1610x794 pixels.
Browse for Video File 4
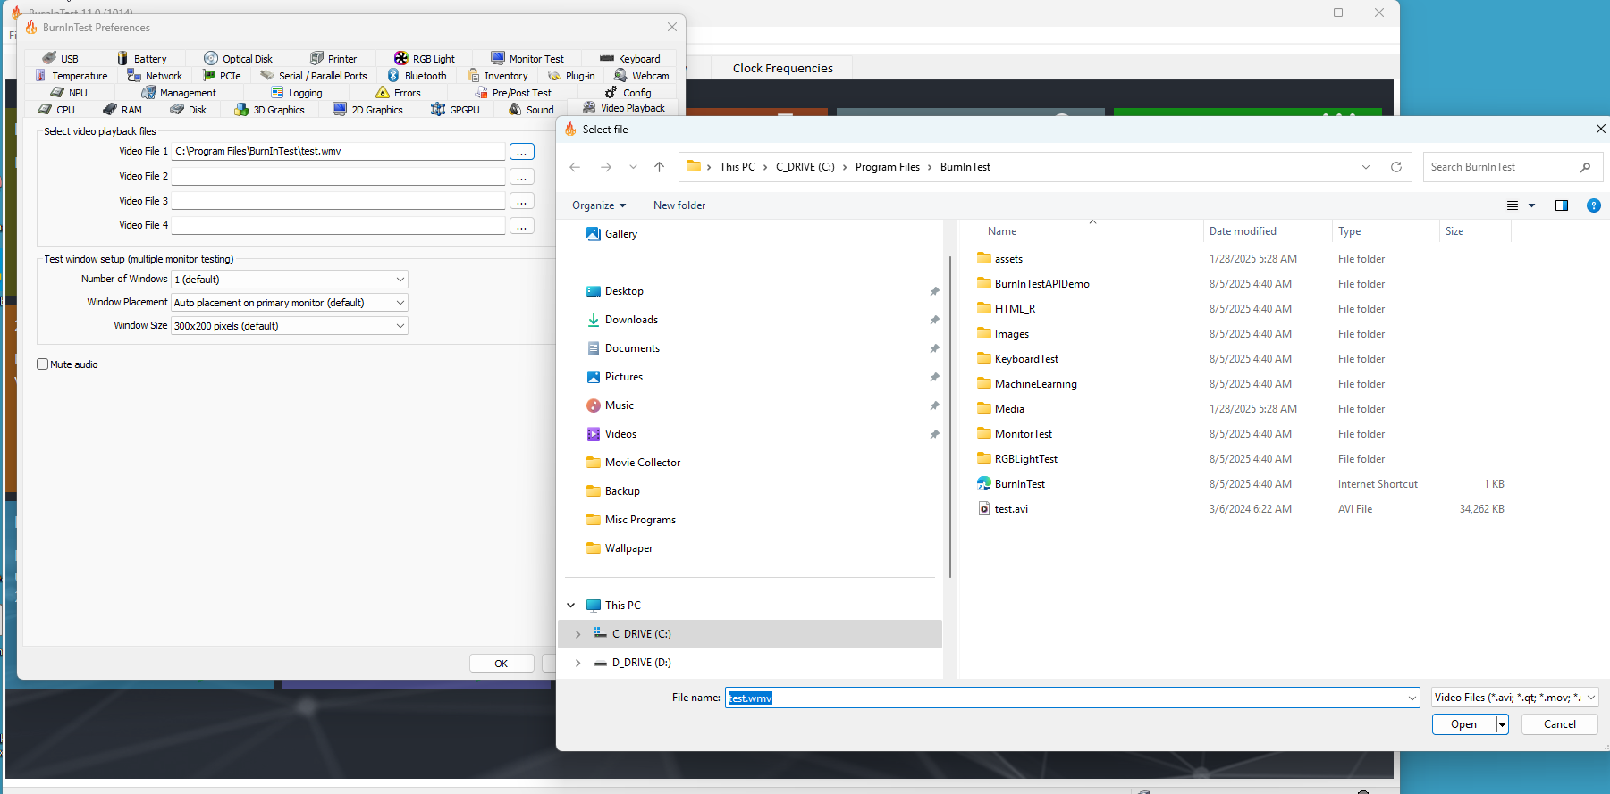(x=522, y=226)
